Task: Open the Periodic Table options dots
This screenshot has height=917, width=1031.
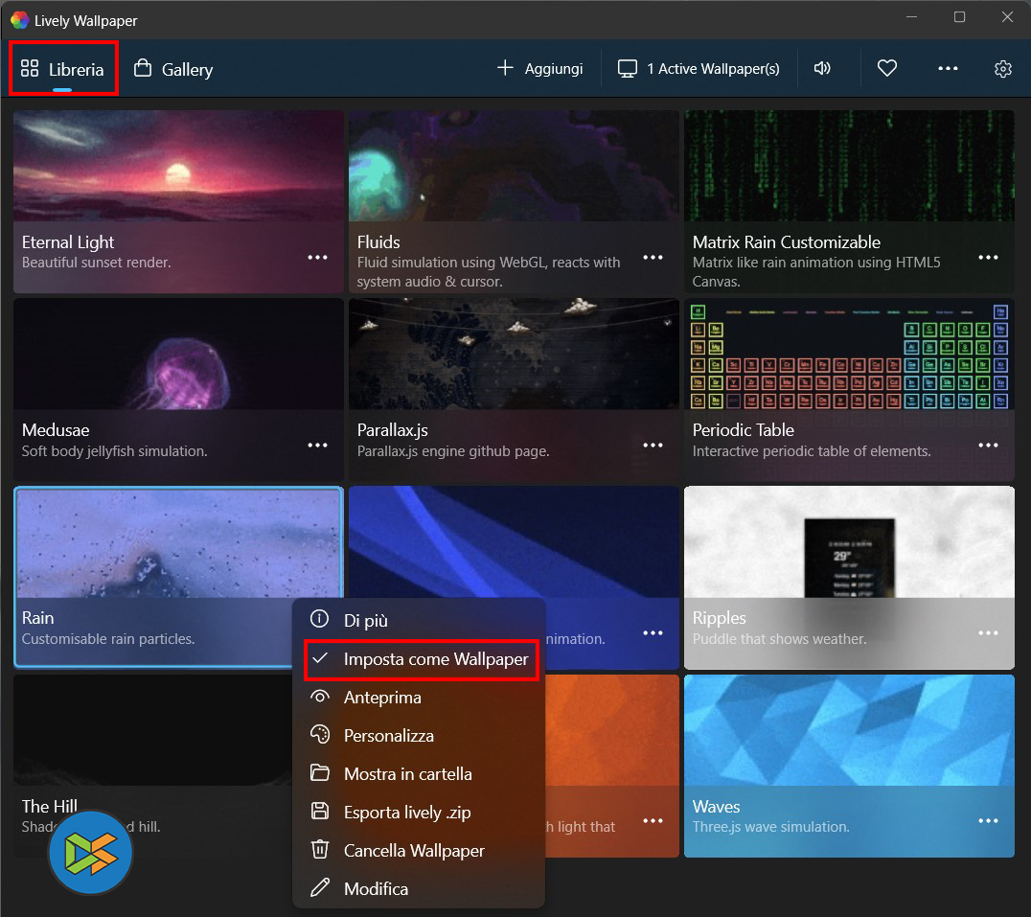Action: [x=988, y=446]
